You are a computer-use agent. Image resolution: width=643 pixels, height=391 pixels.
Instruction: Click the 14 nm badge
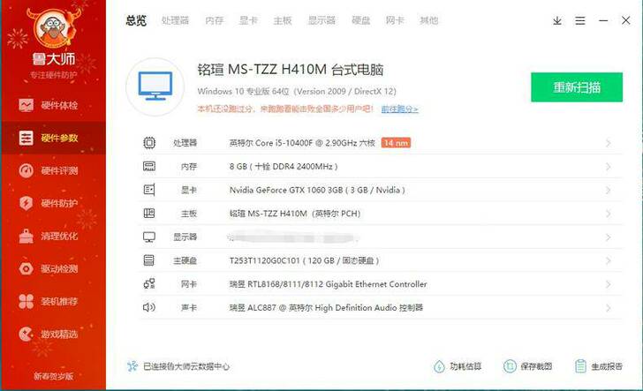tap(396, 143)
